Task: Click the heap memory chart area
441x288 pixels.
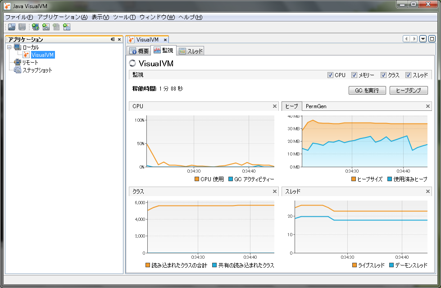Action: (365, 141)
